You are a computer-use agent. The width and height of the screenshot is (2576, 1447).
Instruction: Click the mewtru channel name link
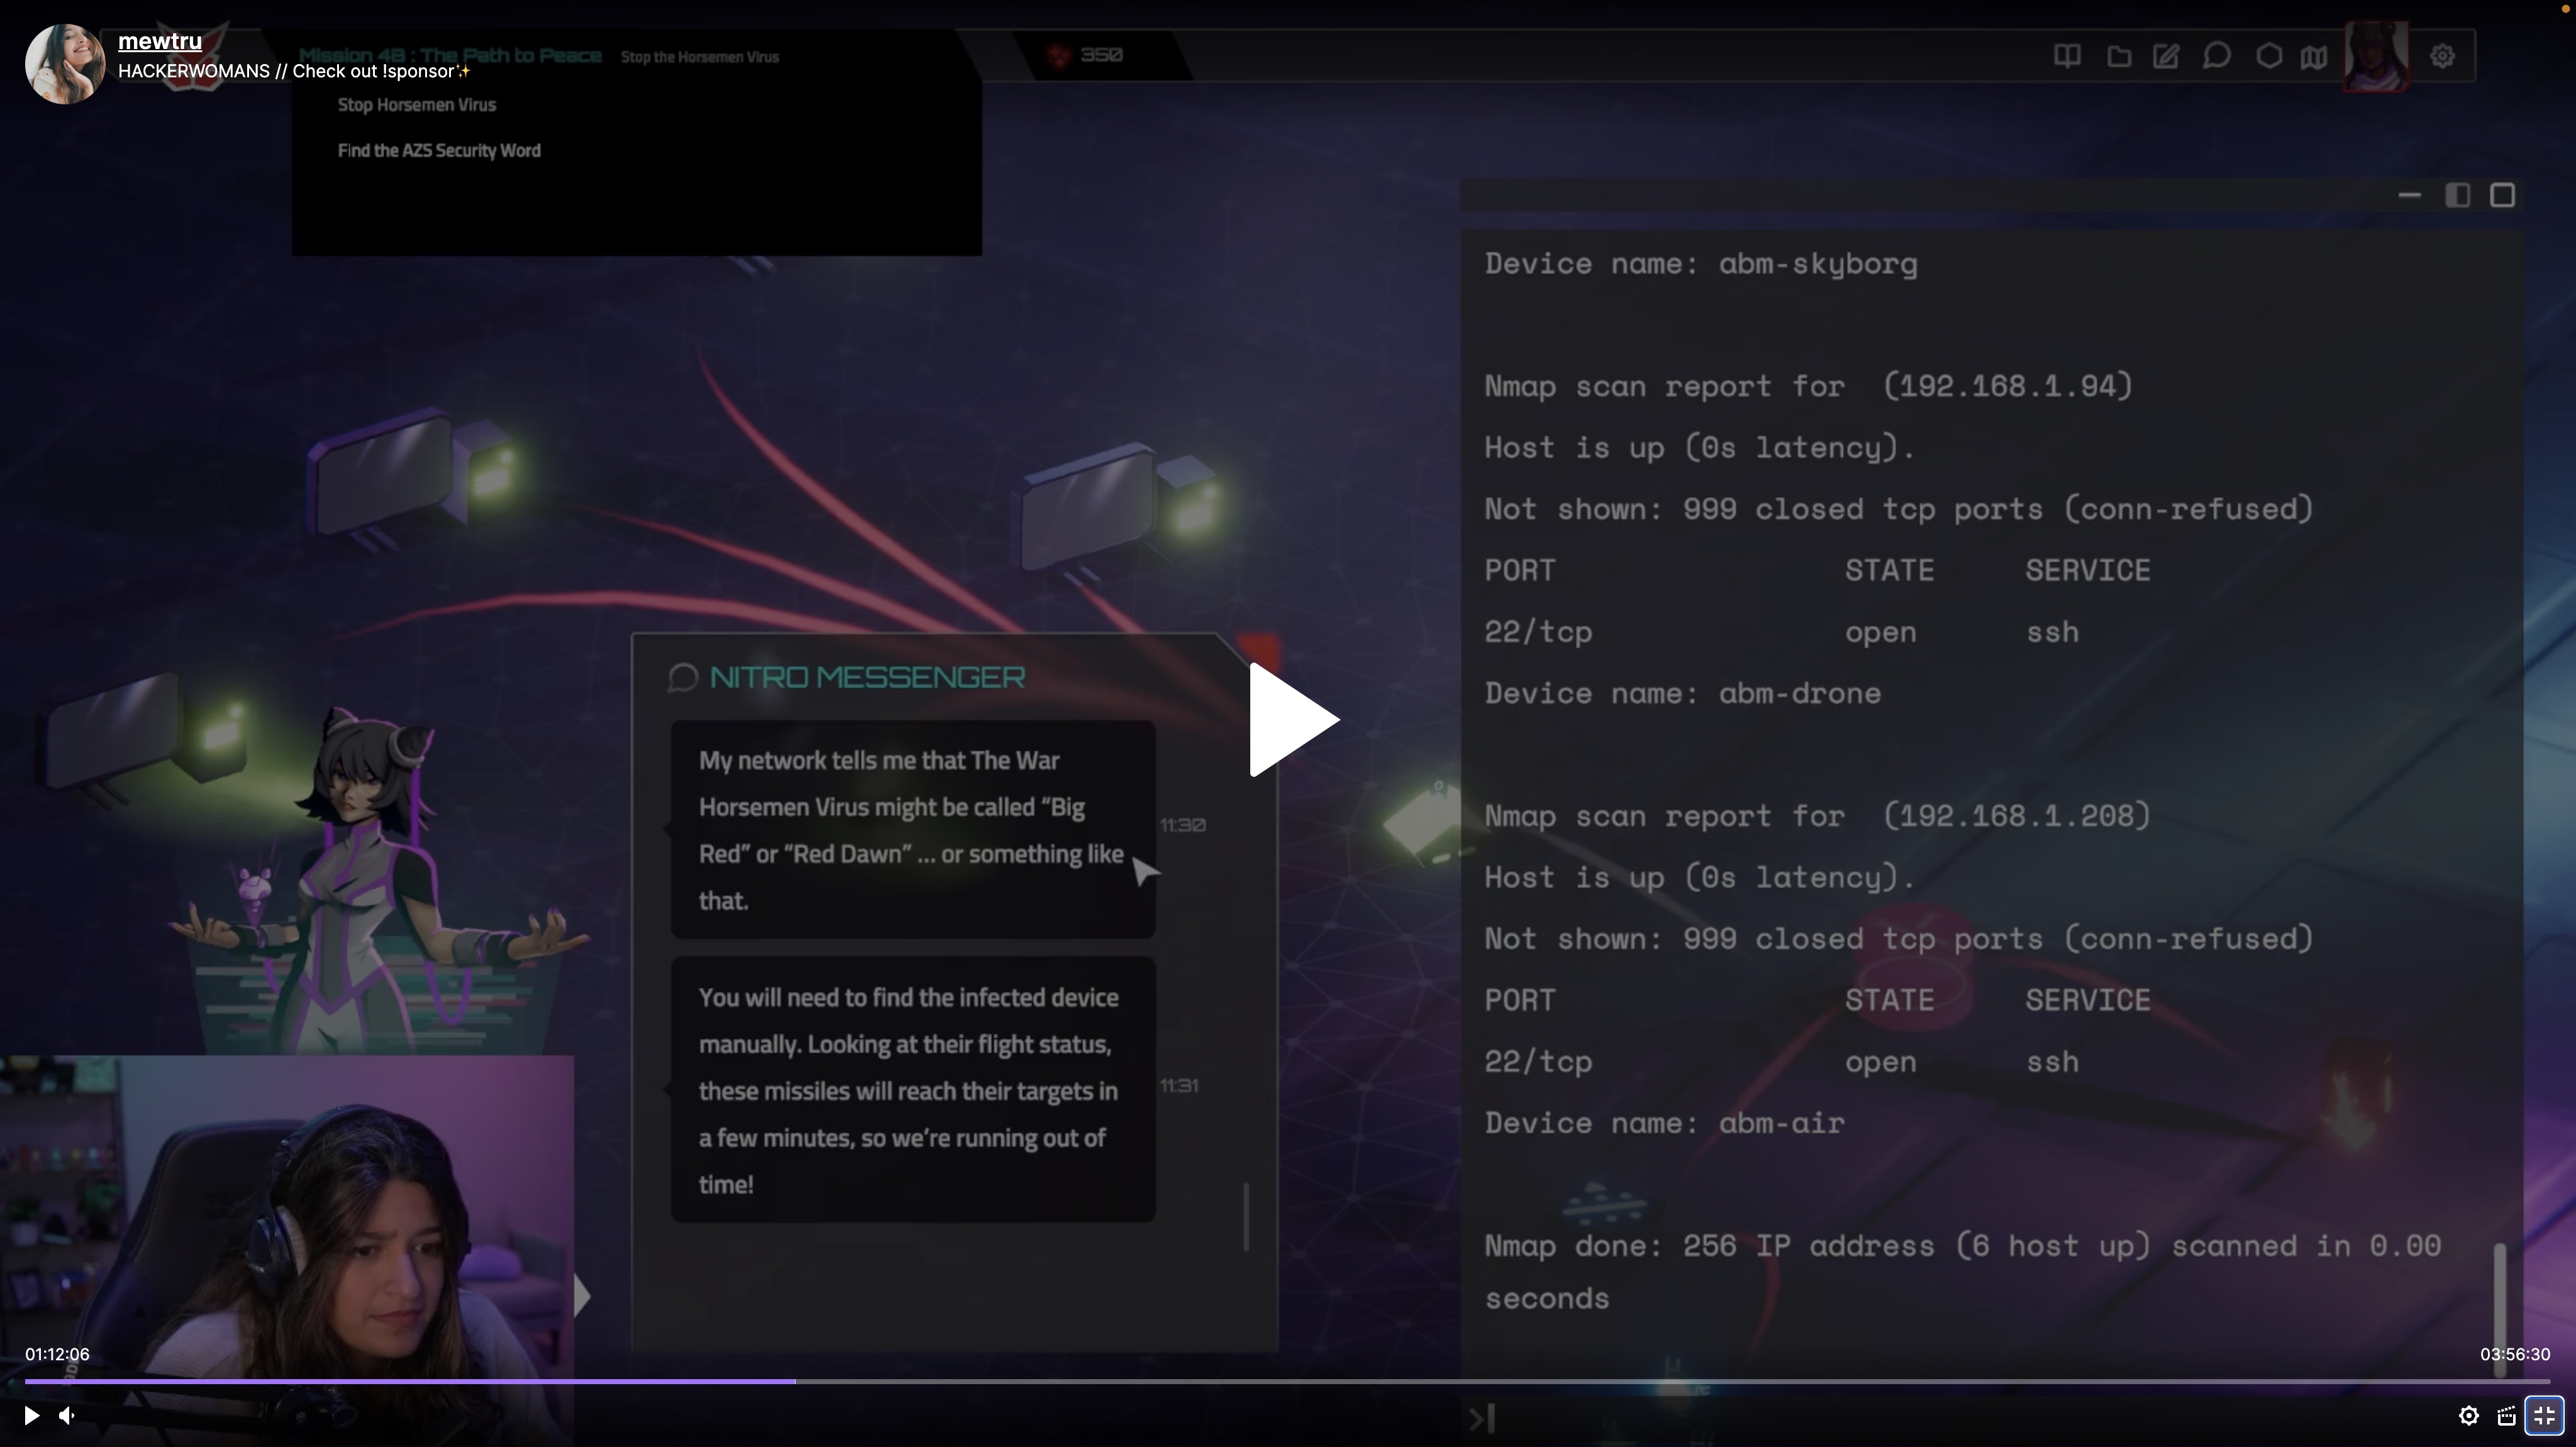[x=160, y=41]
